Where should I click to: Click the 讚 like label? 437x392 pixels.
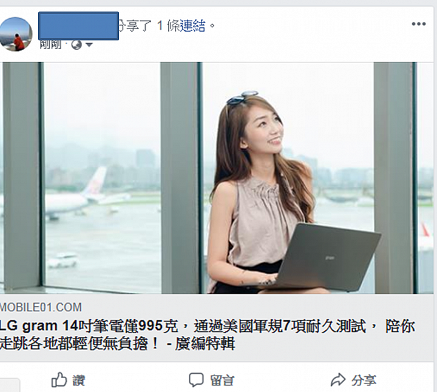pyautogui.click(x=78, y=380)
